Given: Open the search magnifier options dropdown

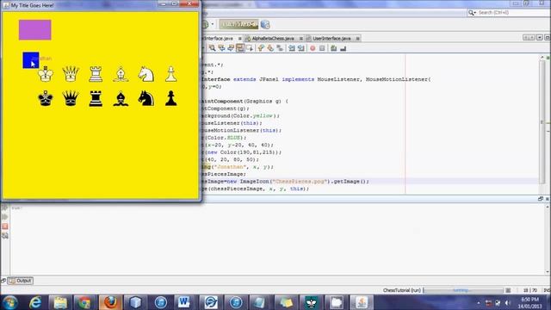Looking at the screenshot, I should coord(472,13).
